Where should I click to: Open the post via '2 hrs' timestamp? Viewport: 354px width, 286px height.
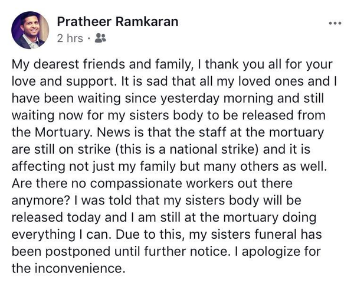pyautogui.click(x=71, y=39)
